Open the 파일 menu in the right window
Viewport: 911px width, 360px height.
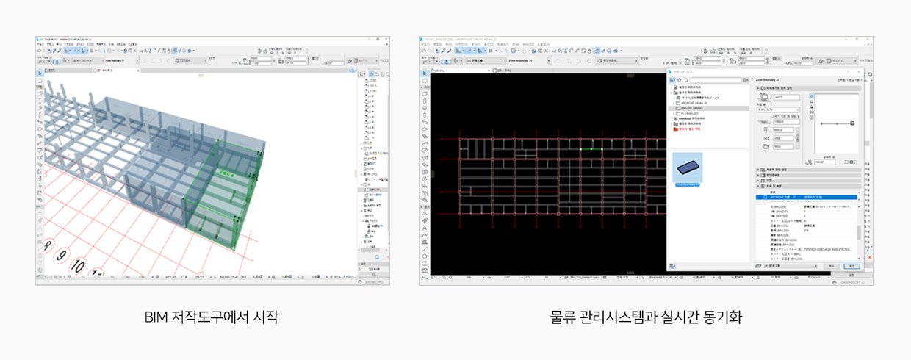coord(424,44)
